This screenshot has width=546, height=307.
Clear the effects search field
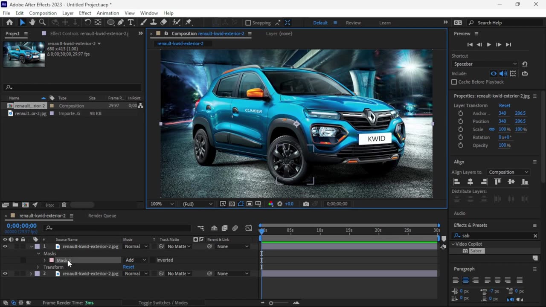coord(535,236)
